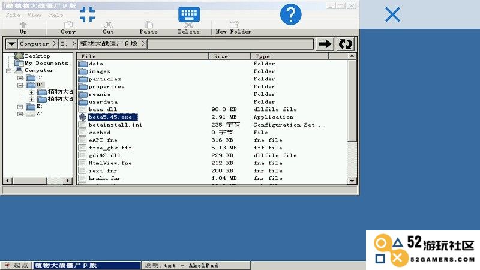Image resolution: width=480 pixels, height=270 pixels.
Task: Click the properties folder icon
Action: pyautogui.click(x=83, y=86)
